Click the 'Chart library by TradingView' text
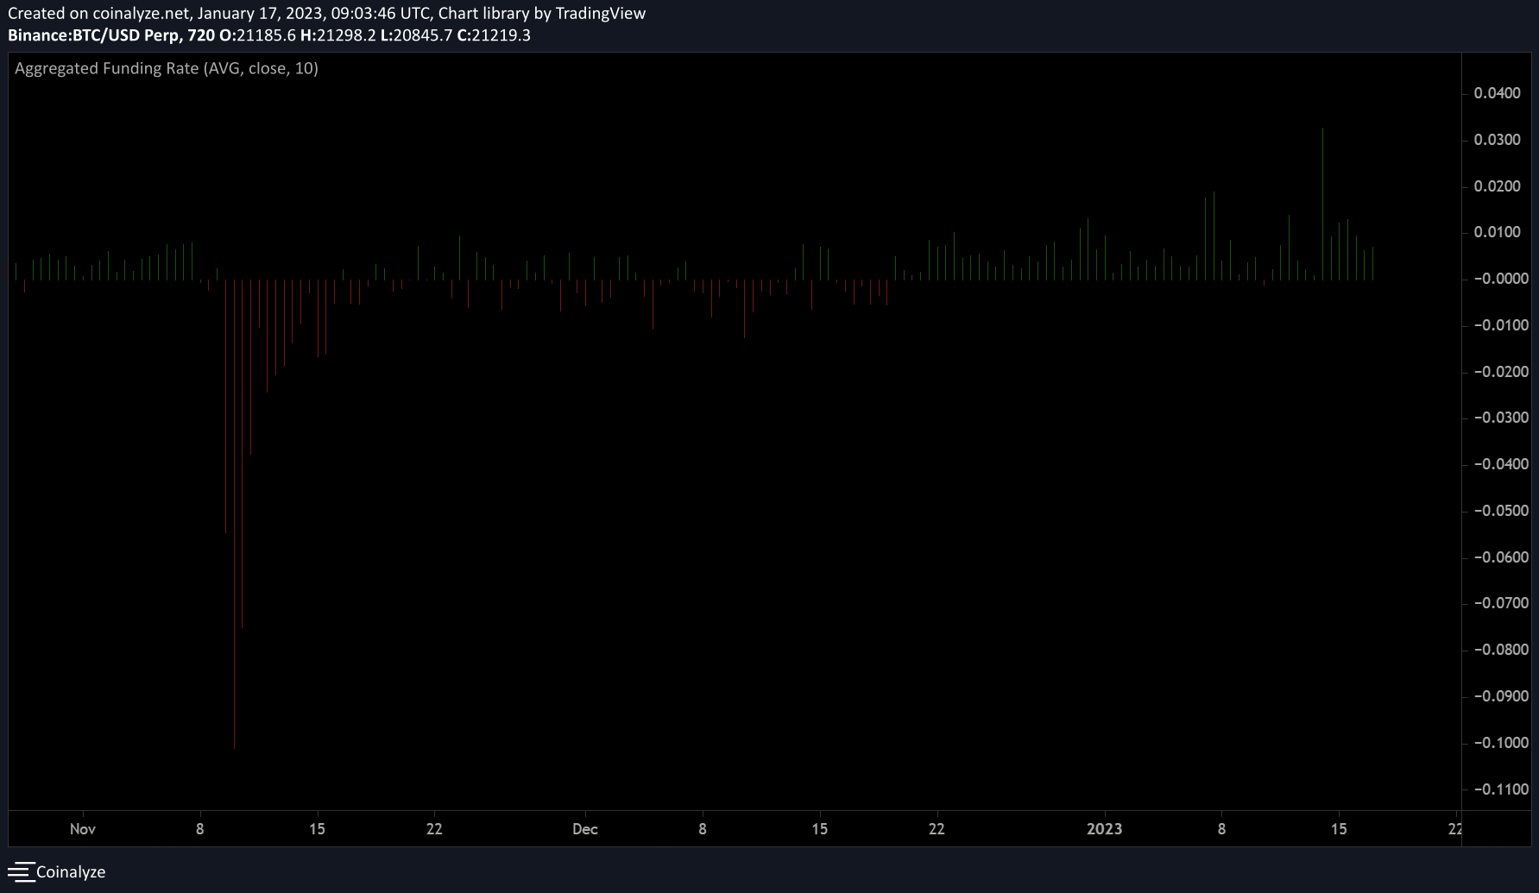The height and width of the screenshot is (893, 1539). point(542,13)
